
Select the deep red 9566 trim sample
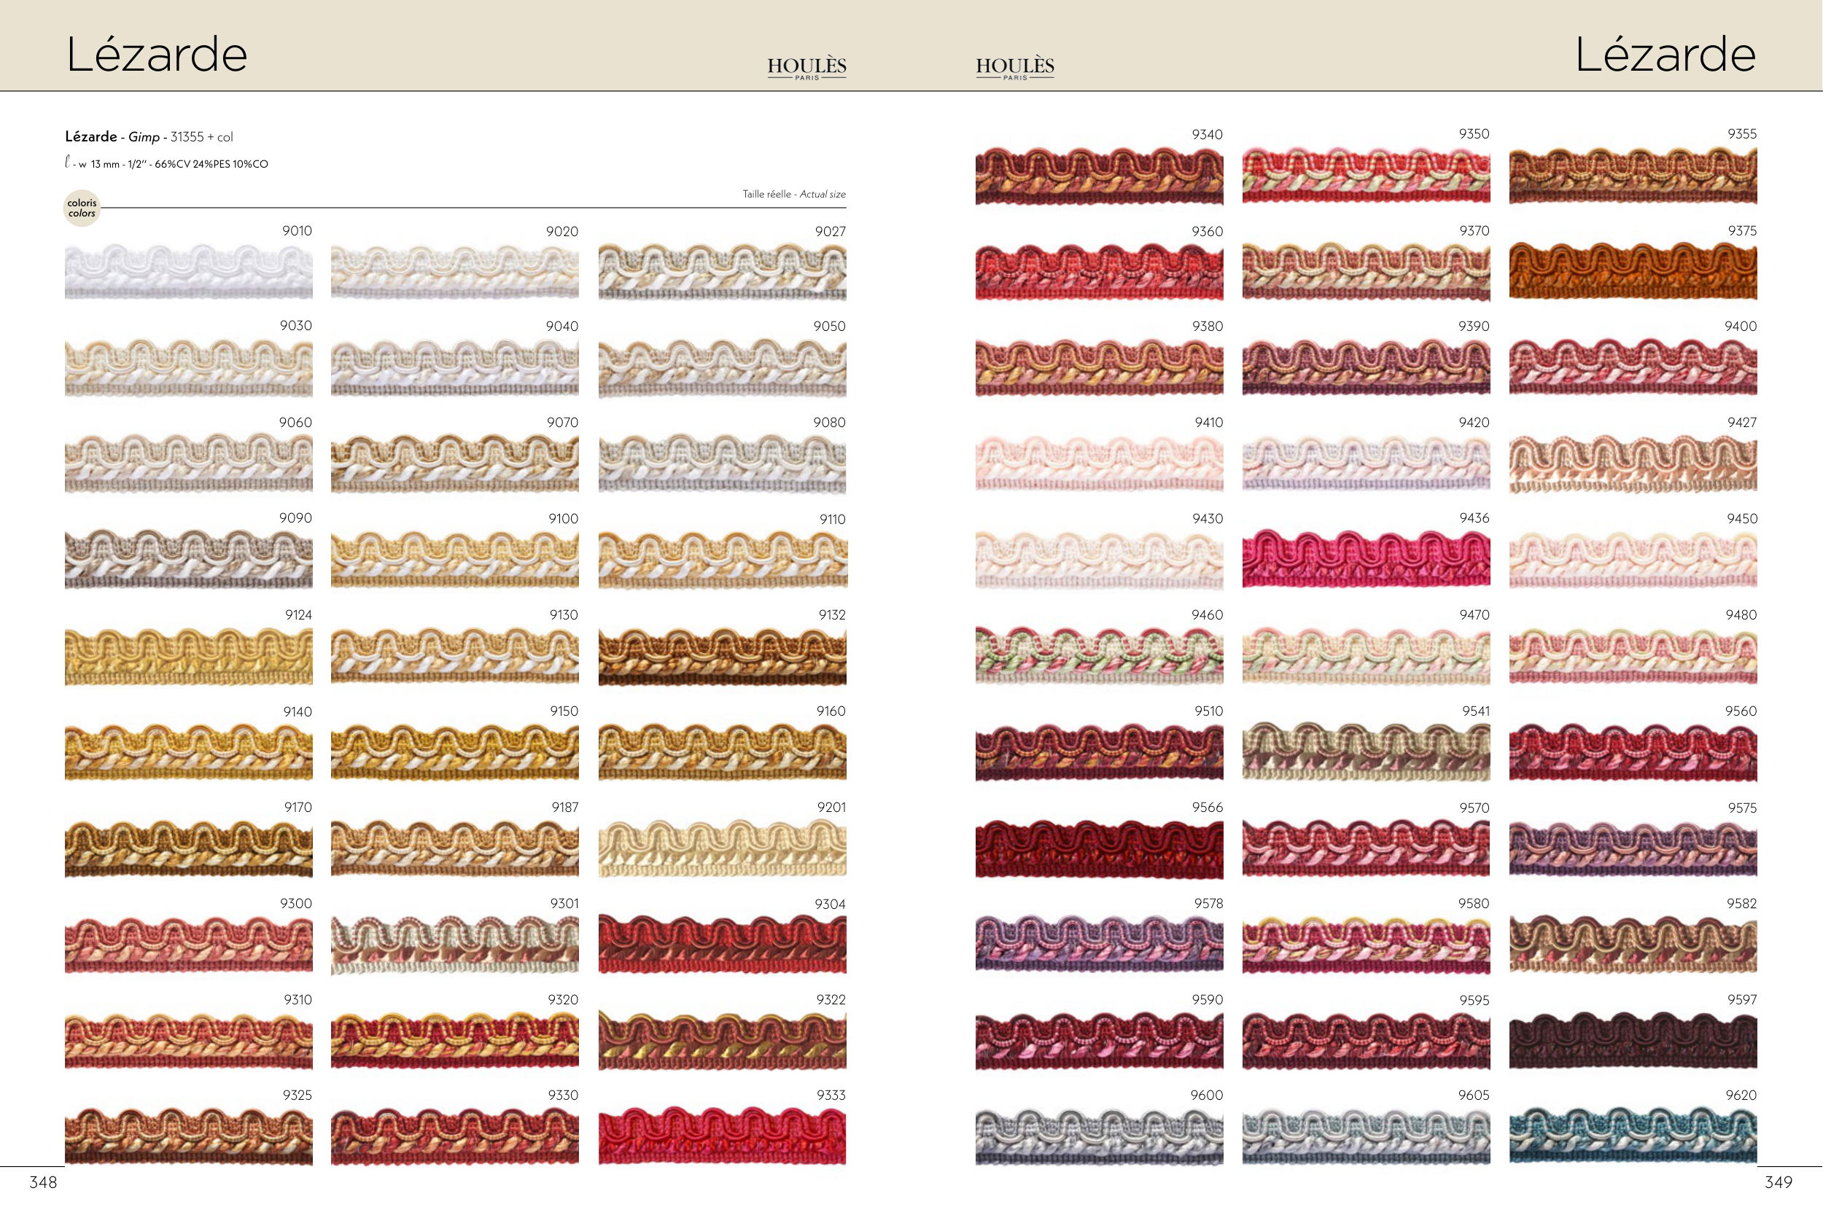point(1099,848)
